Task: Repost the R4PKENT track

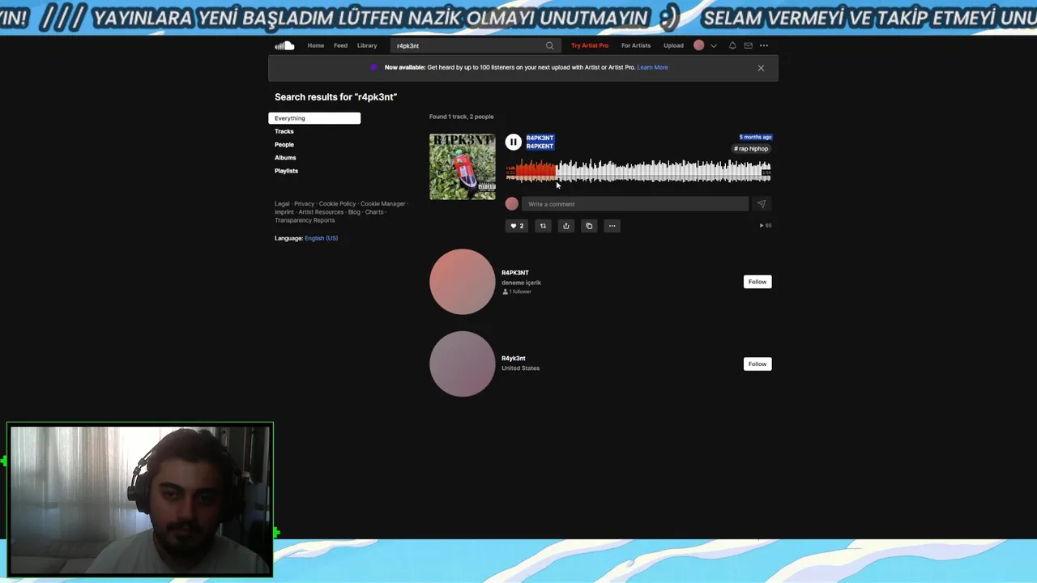Action: pos(543,226)
